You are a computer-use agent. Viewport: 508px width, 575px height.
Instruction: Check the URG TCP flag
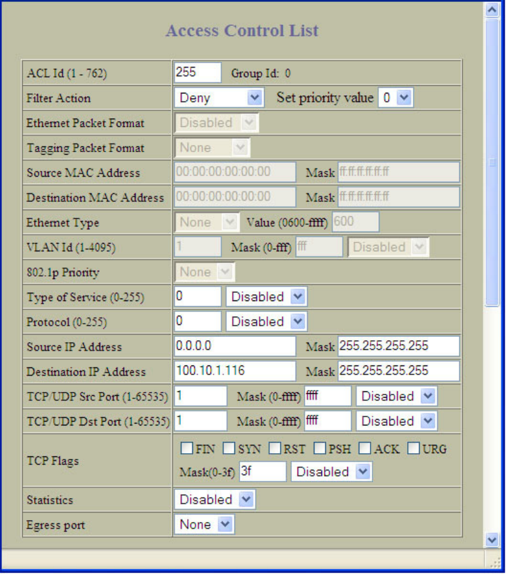pyautogui.click(x=414, y=448)
